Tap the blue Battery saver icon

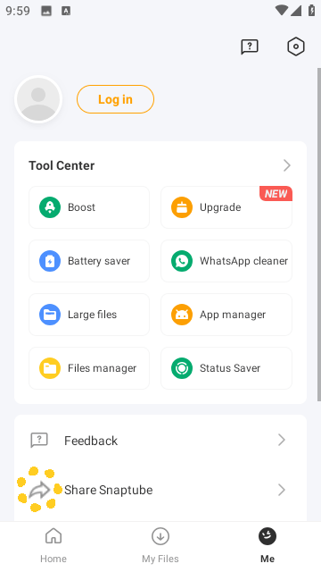(50, 261)
